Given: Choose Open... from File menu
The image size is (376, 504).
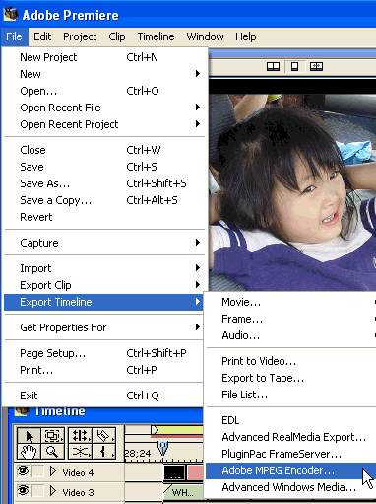Looking at the screenshot, I should tap(105, 91).
